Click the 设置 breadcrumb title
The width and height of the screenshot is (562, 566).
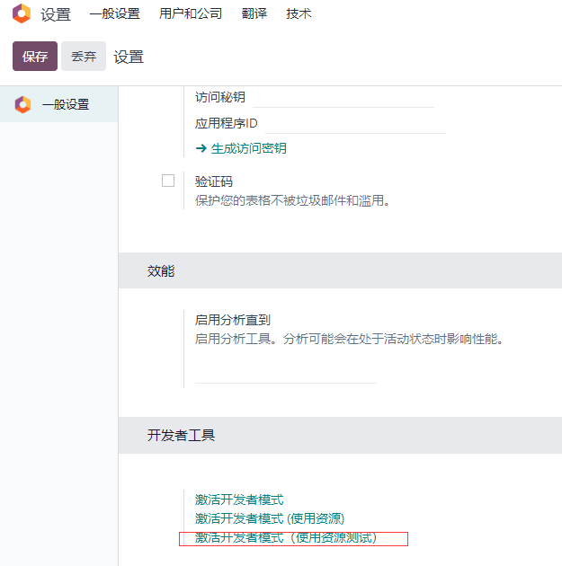click(x=129, y=57)
